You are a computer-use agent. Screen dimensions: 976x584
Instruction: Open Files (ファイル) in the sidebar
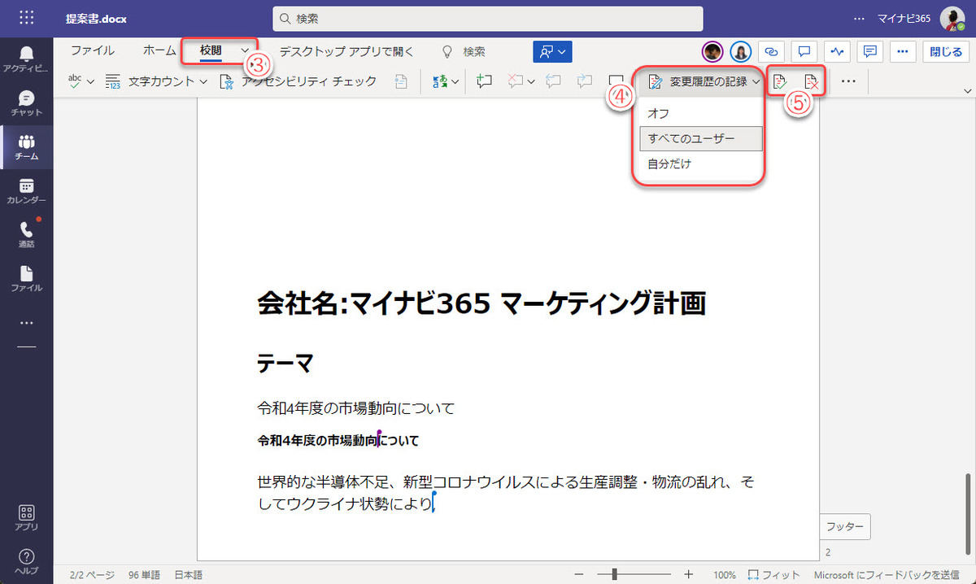pyautogui.click(x=26, y=279)
